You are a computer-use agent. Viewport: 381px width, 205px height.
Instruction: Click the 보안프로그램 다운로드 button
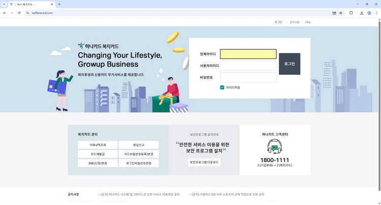click(204, 162)
